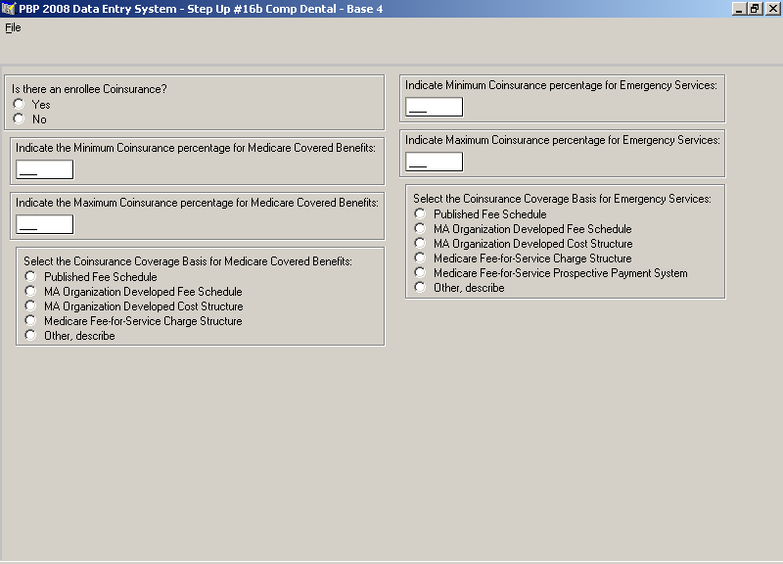Click Maximum Coinsurance field for Emergency Services
The image size is (783, 564).
coord(434,162)
